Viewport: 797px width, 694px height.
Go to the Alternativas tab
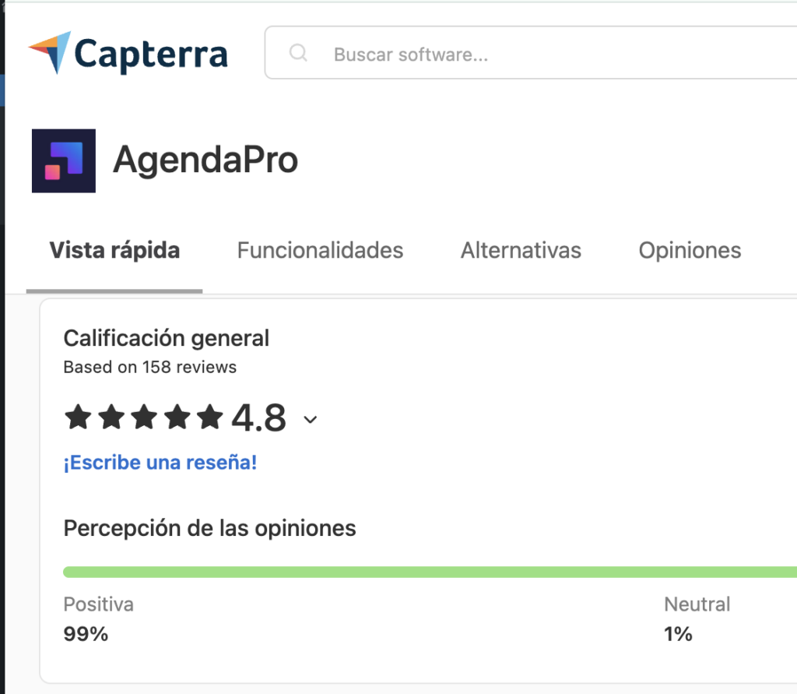pos(521,250)
